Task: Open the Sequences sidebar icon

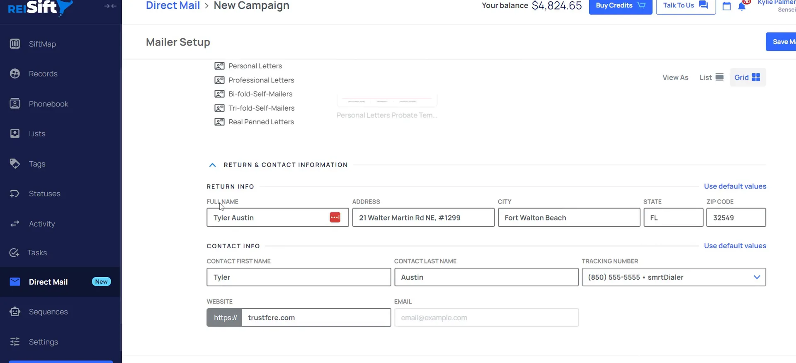Action: click(15, 312)
